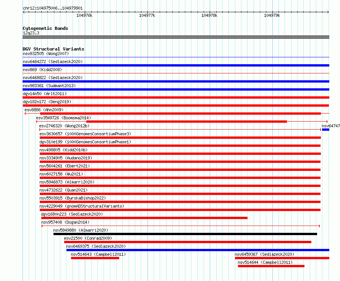Select the esv8886 thick red bar

180,114
